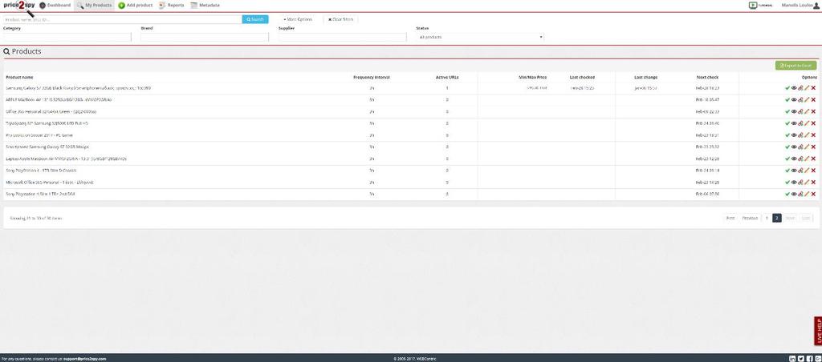Click the edit pencil for Sony Playstation 4 Slim 2nd DS4
This screenshot has width=822, height=362.
click(x=807, y=194)
